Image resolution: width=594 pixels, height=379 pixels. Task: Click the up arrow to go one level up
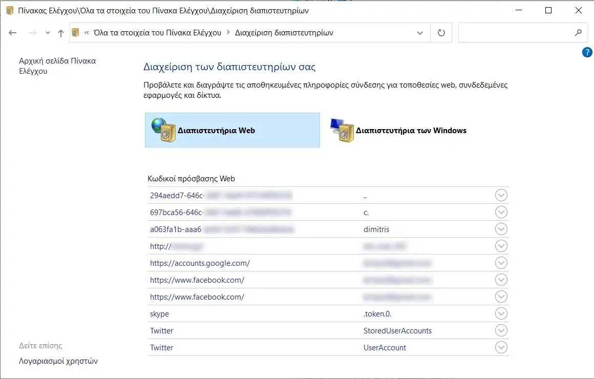click(x=60, y=32)
